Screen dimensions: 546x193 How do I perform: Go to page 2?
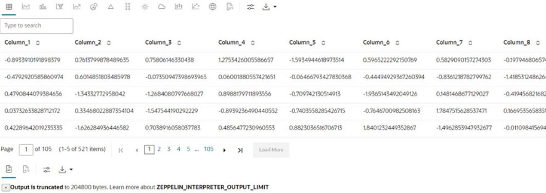click(x=159, y=149)
